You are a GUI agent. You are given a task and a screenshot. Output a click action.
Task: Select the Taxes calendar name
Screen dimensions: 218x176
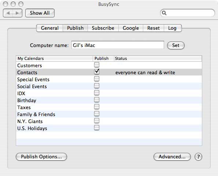click(x=24, y=107)
